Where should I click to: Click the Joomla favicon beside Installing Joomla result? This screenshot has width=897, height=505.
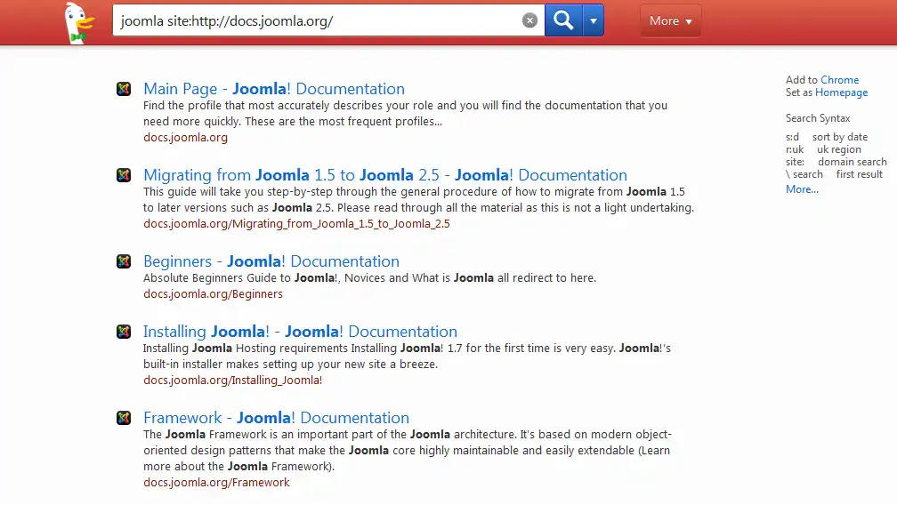click(124, 332)
